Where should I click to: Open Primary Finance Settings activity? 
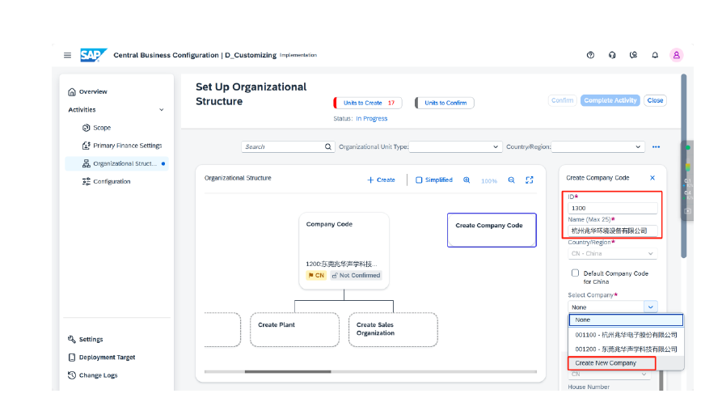pos(127,146)
